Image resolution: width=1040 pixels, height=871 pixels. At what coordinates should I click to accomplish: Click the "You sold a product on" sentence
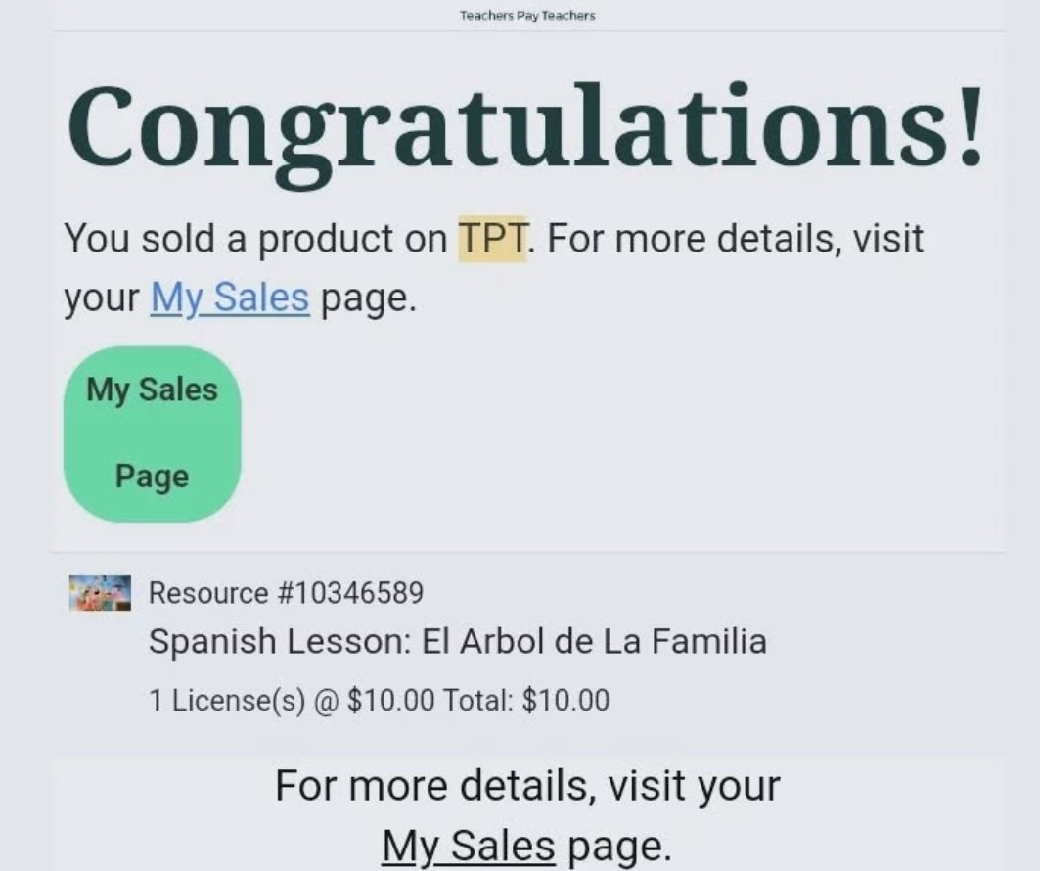[x=255, y=239]
